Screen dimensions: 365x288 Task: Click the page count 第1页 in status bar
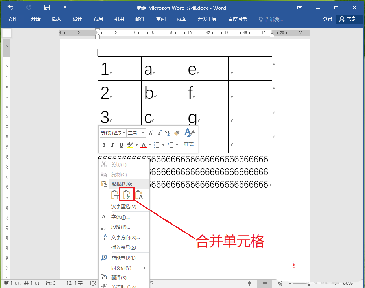click(22, 283)
